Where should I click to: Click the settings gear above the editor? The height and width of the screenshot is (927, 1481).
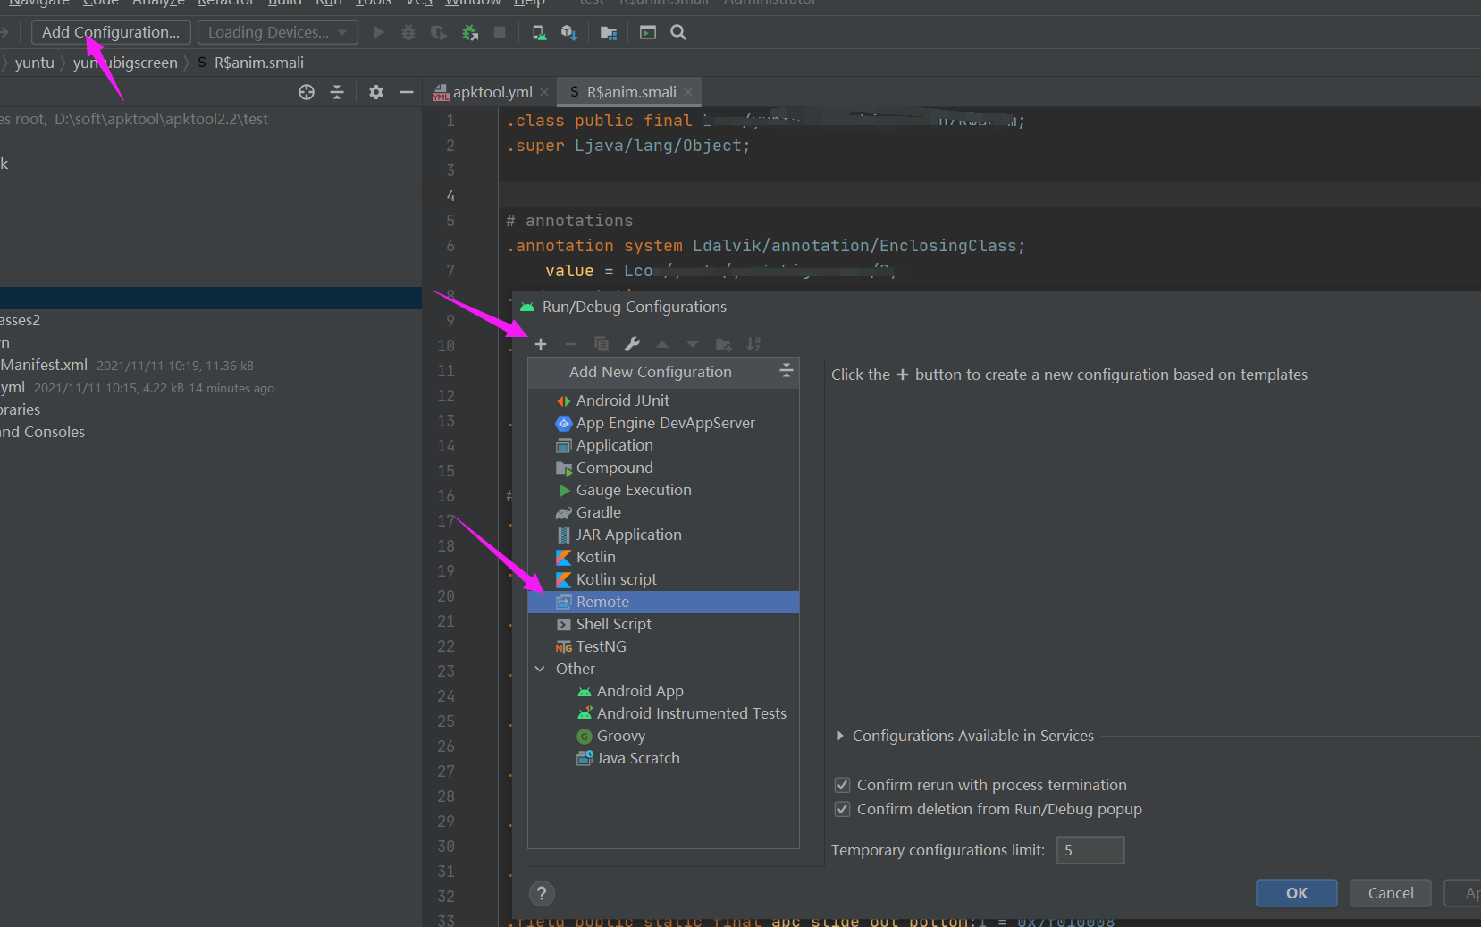[x=375, y=92]
